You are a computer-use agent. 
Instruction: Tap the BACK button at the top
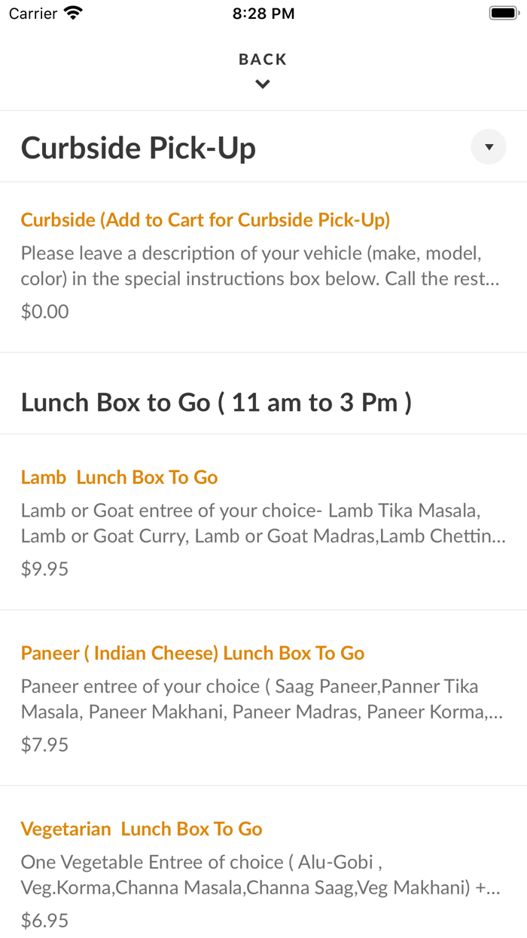(x=263, y=60)
